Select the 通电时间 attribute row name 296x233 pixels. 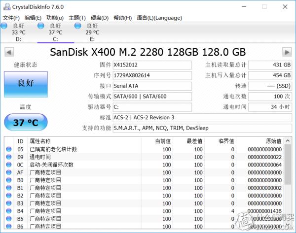tap(40, 157)
